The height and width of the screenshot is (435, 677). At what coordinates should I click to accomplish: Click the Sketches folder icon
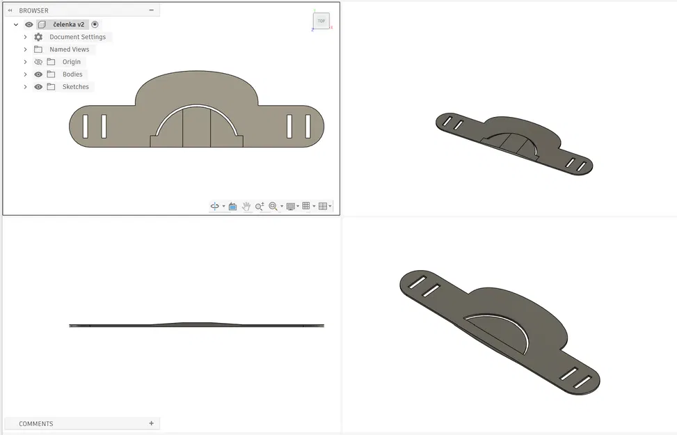pos(51,87)
